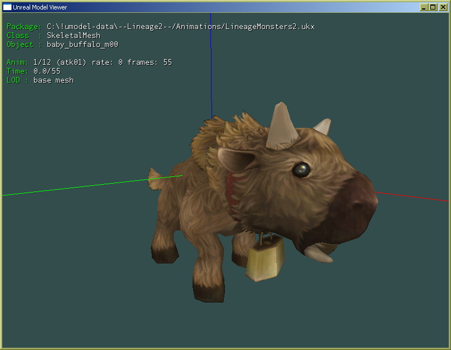
Task: Minimize the Unreal Model Viewer window
Action: point(424,7)
